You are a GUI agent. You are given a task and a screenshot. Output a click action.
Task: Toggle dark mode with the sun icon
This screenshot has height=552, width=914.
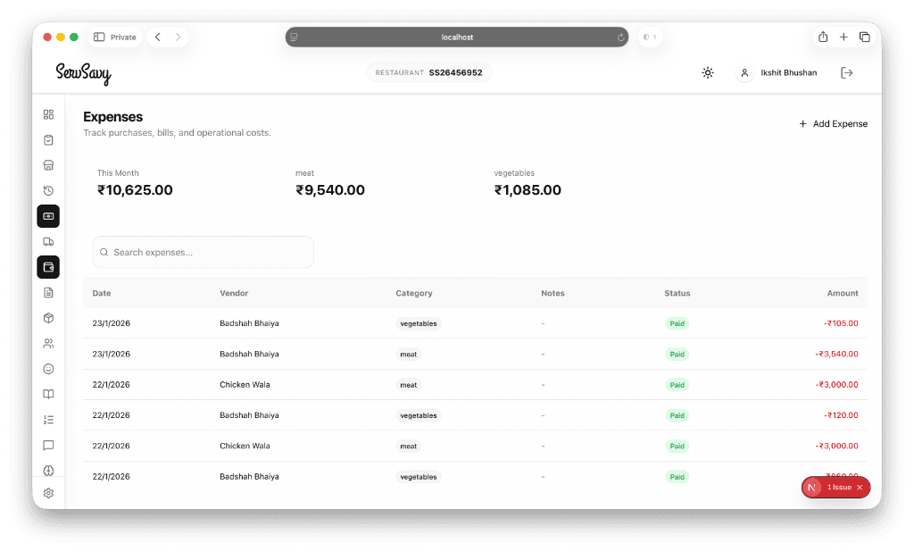tap(708, 72)
